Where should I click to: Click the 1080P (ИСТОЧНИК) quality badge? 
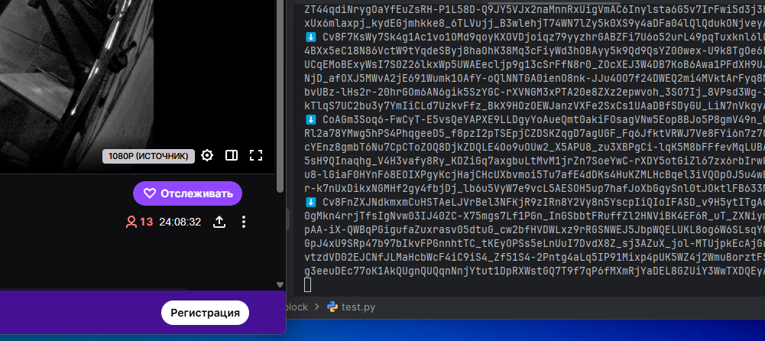(147, 157)
